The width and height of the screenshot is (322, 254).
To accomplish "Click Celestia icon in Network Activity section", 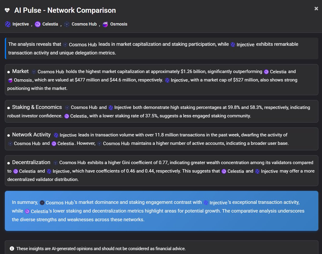I will pos(54,144).
